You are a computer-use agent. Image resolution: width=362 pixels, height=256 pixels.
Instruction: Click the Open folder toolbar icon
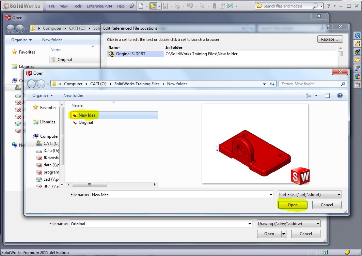point(153,6)
